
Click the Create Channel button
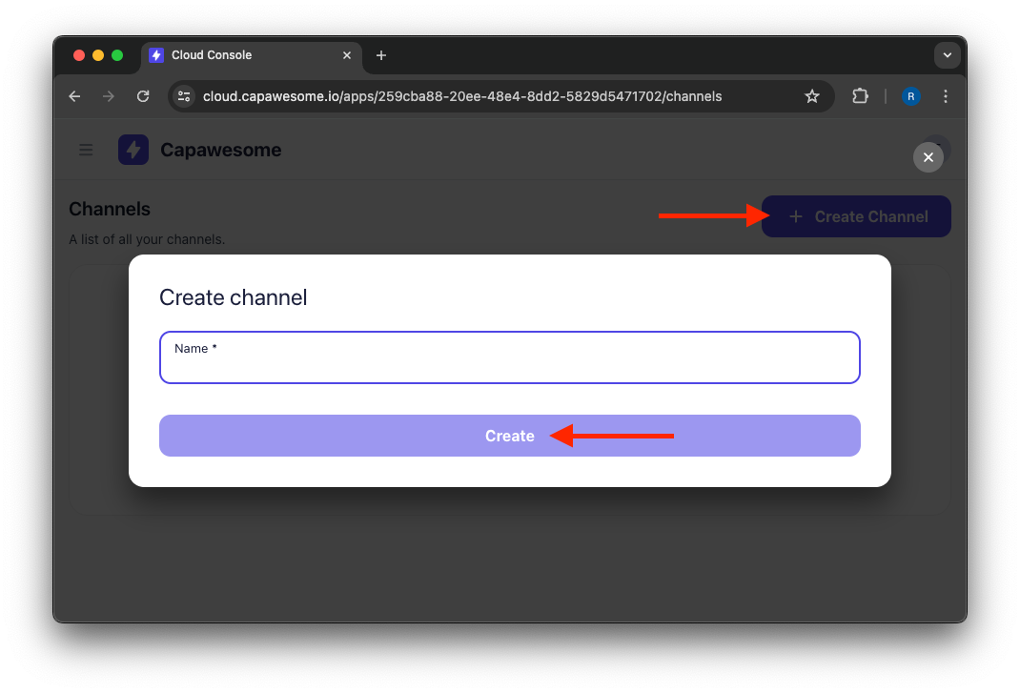pos(856,216)
